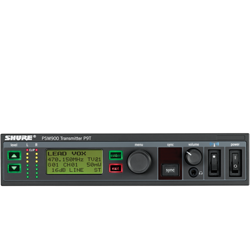Click the right channel red CLIP LED
Image resolution: width=250 pixels, height=227 pixels.
tap(37, 150)
